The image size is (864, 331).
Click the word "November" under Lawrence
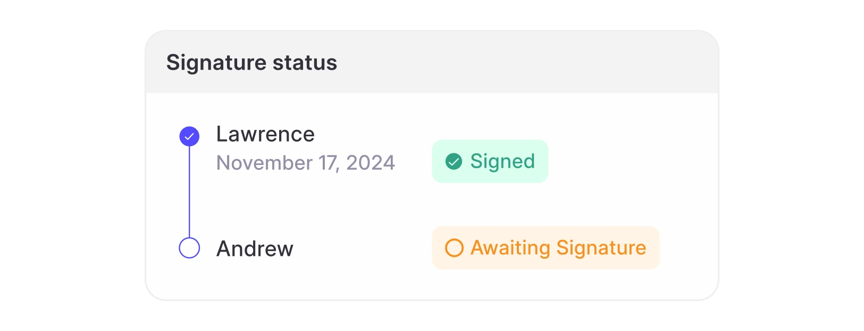264,163
